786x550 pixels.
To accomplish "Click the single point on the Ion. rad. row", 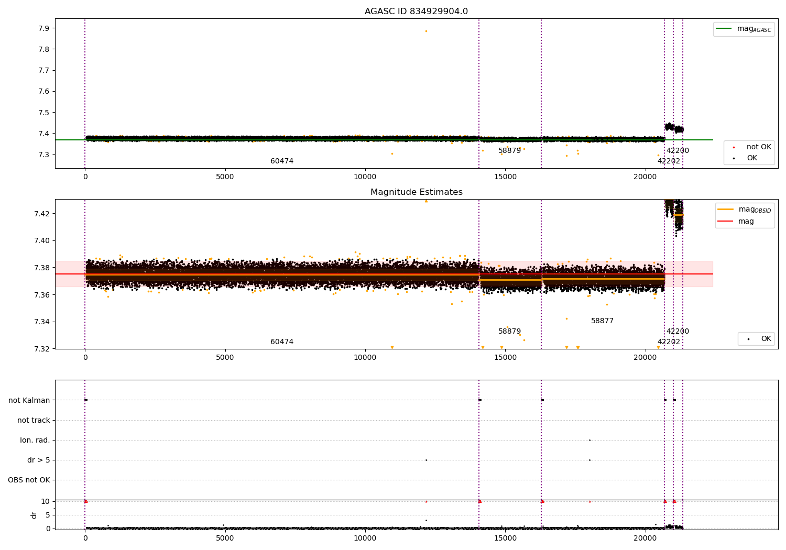I will click(x=589, y=440).
